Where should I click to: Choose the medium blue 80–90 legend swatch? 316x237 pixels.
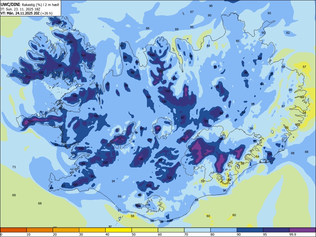click(x=224, y=230)
